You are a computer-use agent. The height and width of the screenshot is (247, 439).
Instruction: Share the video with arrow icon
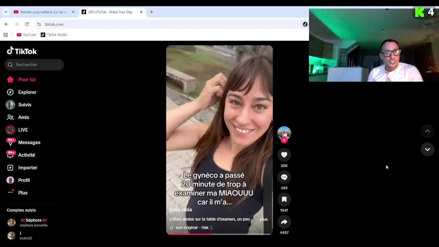284,222
